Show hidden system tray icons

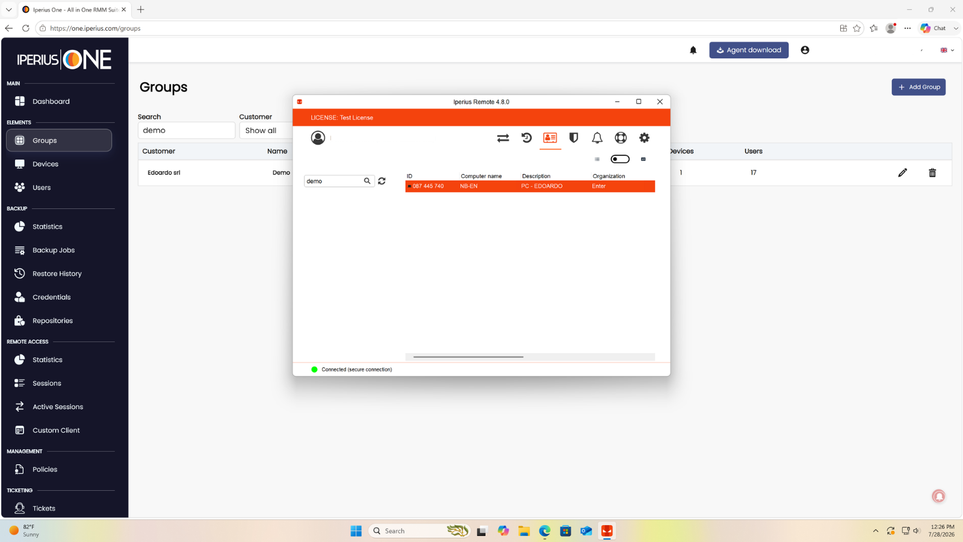(x=876, y=531)
